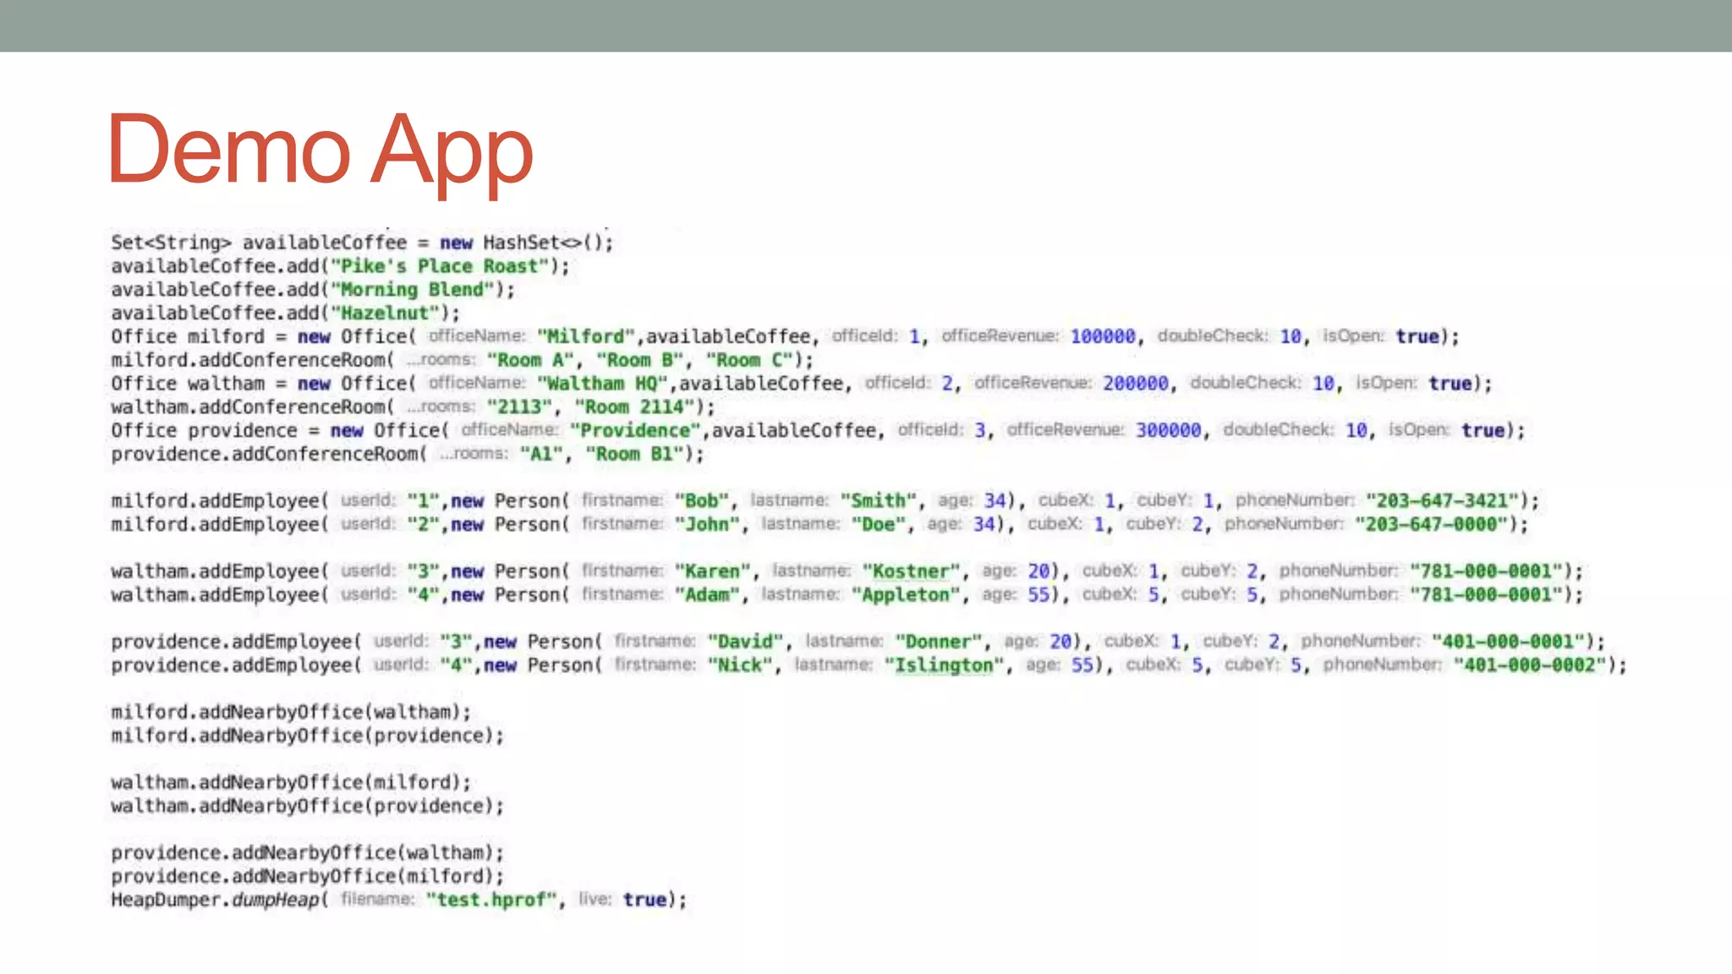Screen dimensions: 1732x974
Task: Click the "Room 2114" conference room string
Action: 634,408
